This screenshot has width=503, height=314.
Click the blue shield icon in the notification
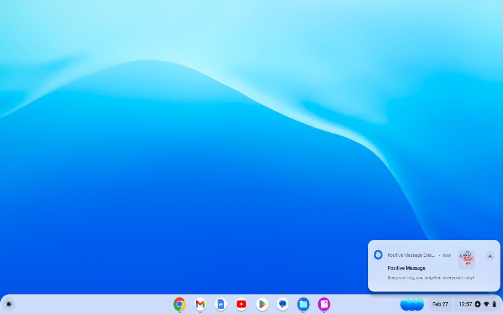(x=378, y=254)
